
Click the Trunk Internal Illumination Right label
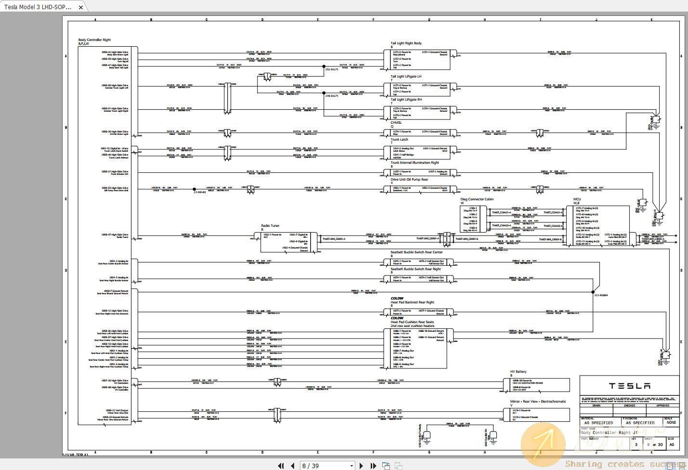point(415,163)
